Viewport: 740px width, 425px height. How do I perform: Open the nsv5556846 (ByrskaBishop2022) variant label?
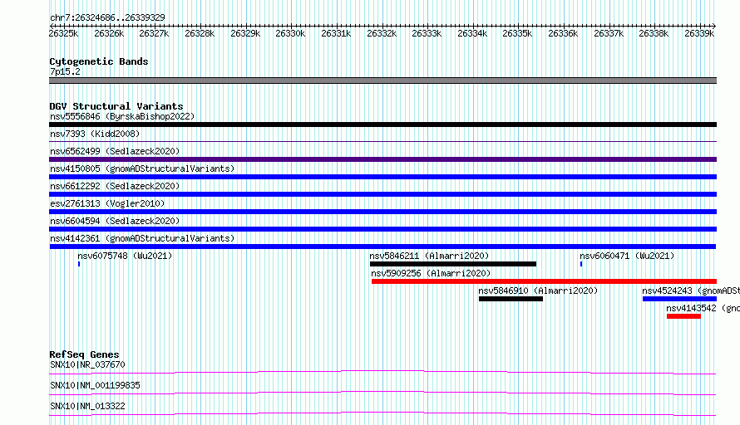pyautogui.click(x=122, y=116)
